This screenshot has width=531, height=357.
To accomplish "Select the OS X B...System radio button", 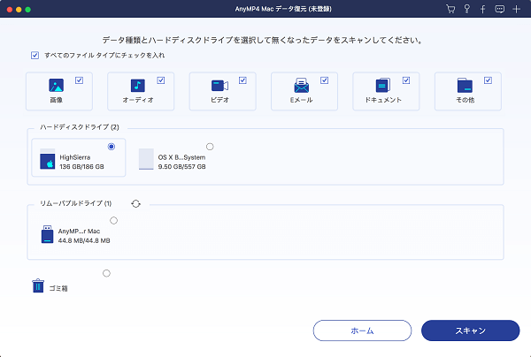I will pos(210,147).
